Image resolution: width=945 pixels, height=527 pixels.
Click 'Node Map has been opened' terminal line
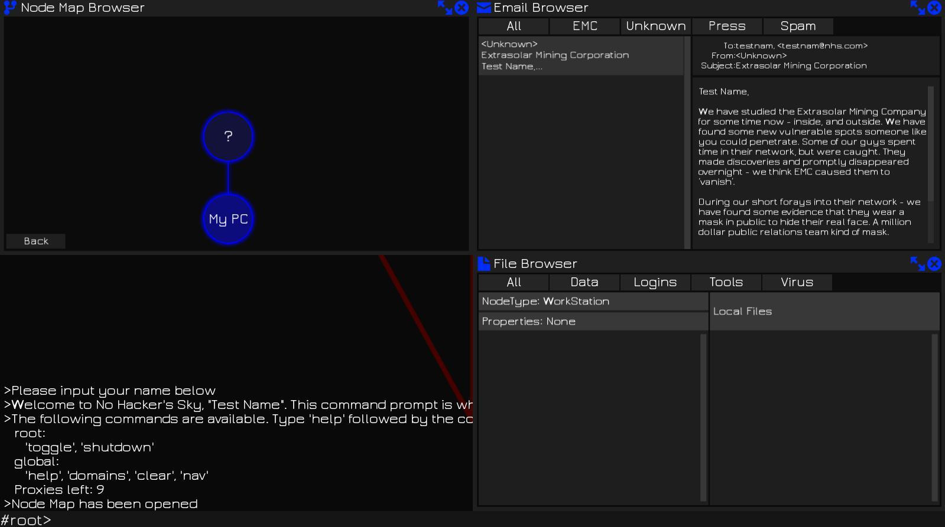coord(100,503)
